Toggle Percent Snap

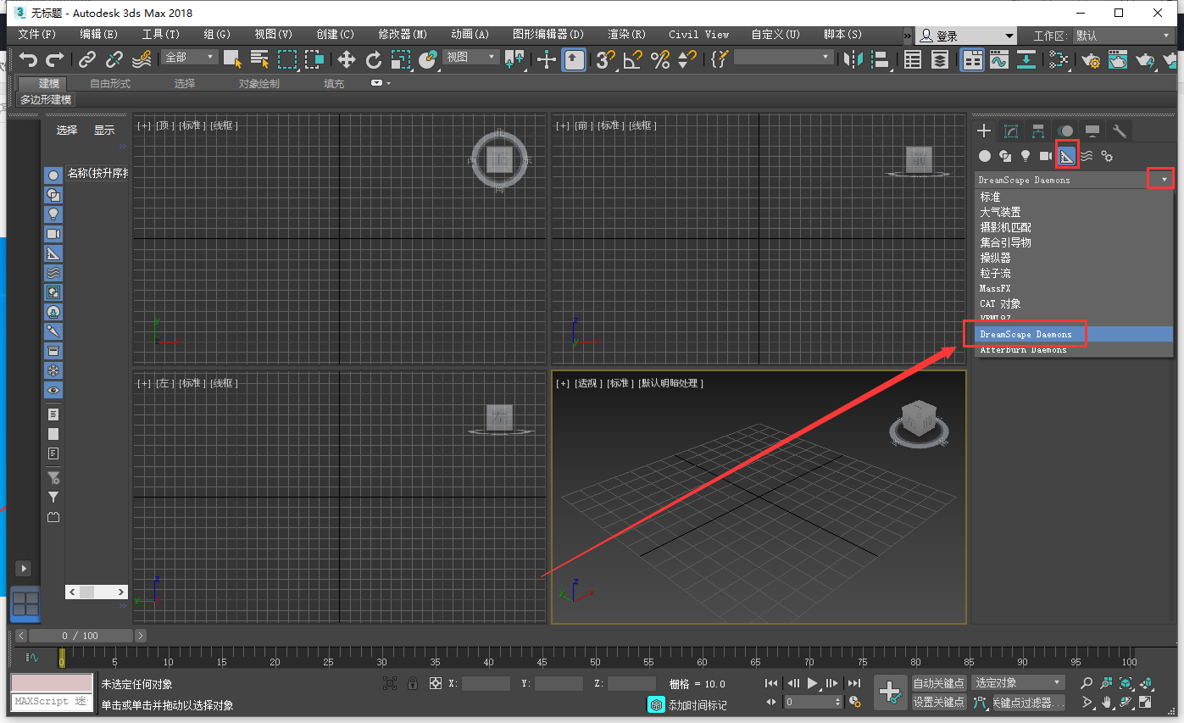tap(660, 59)
